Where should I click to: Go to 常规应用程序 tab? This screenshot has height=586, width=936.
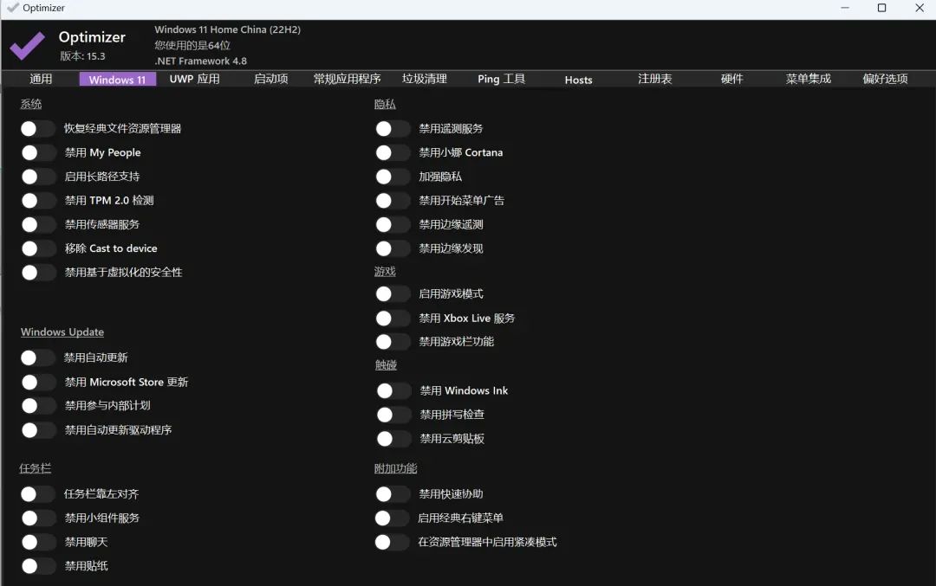348,79
